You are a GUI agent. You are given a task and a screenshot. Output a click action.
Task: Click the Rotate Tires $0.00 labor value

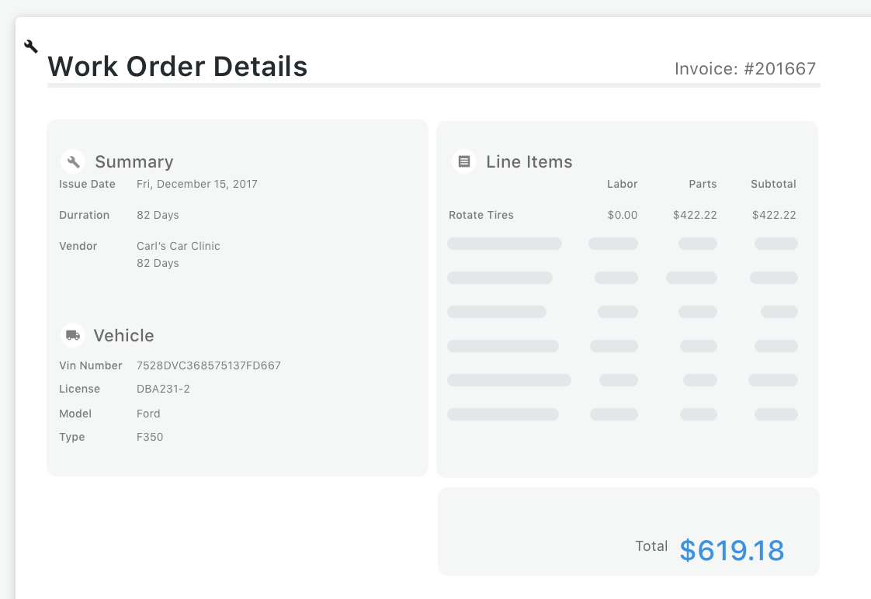(623, 215)
